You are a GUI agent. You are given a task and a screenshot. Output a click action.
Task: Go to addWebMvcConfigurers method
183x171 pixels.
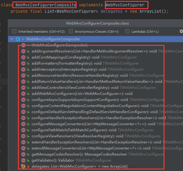pyautogui.click(x=82, y=94)
